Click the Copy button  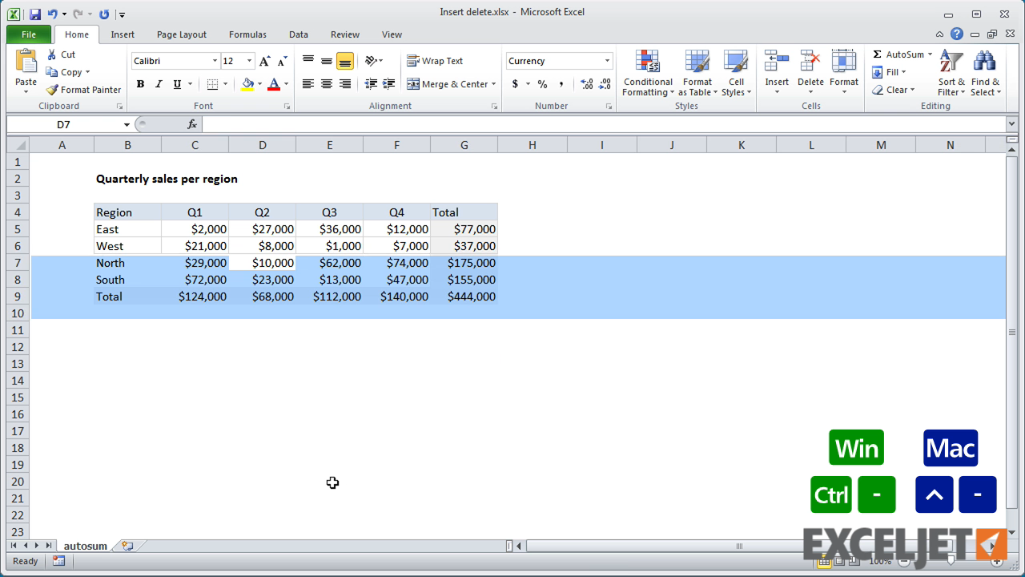click(67, 72)
